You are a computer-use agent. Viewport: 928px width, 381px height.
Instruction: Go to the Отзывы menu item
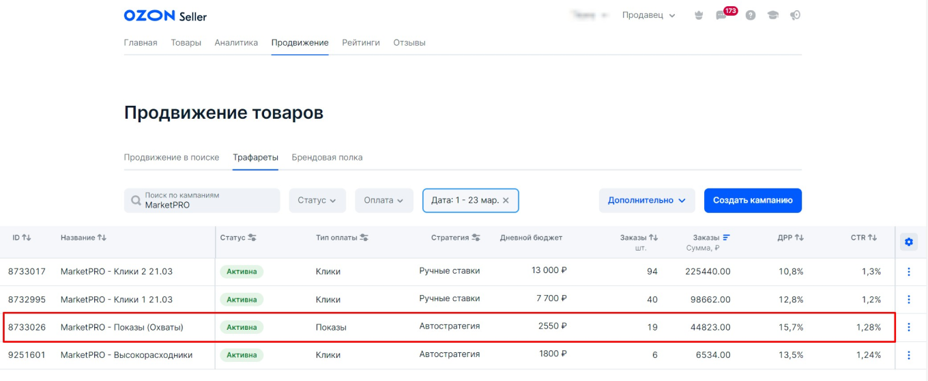(x=409, y=42)
